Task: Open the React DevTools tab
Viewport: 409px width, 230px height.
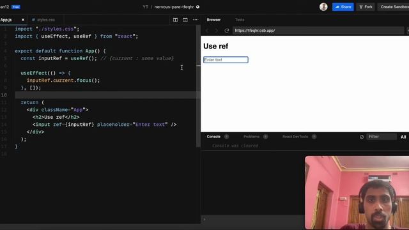Action: pos(295,137)
